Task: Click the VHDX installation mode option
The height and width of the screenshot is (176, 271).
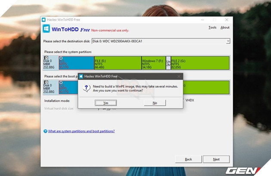Action: click(190, 100)
